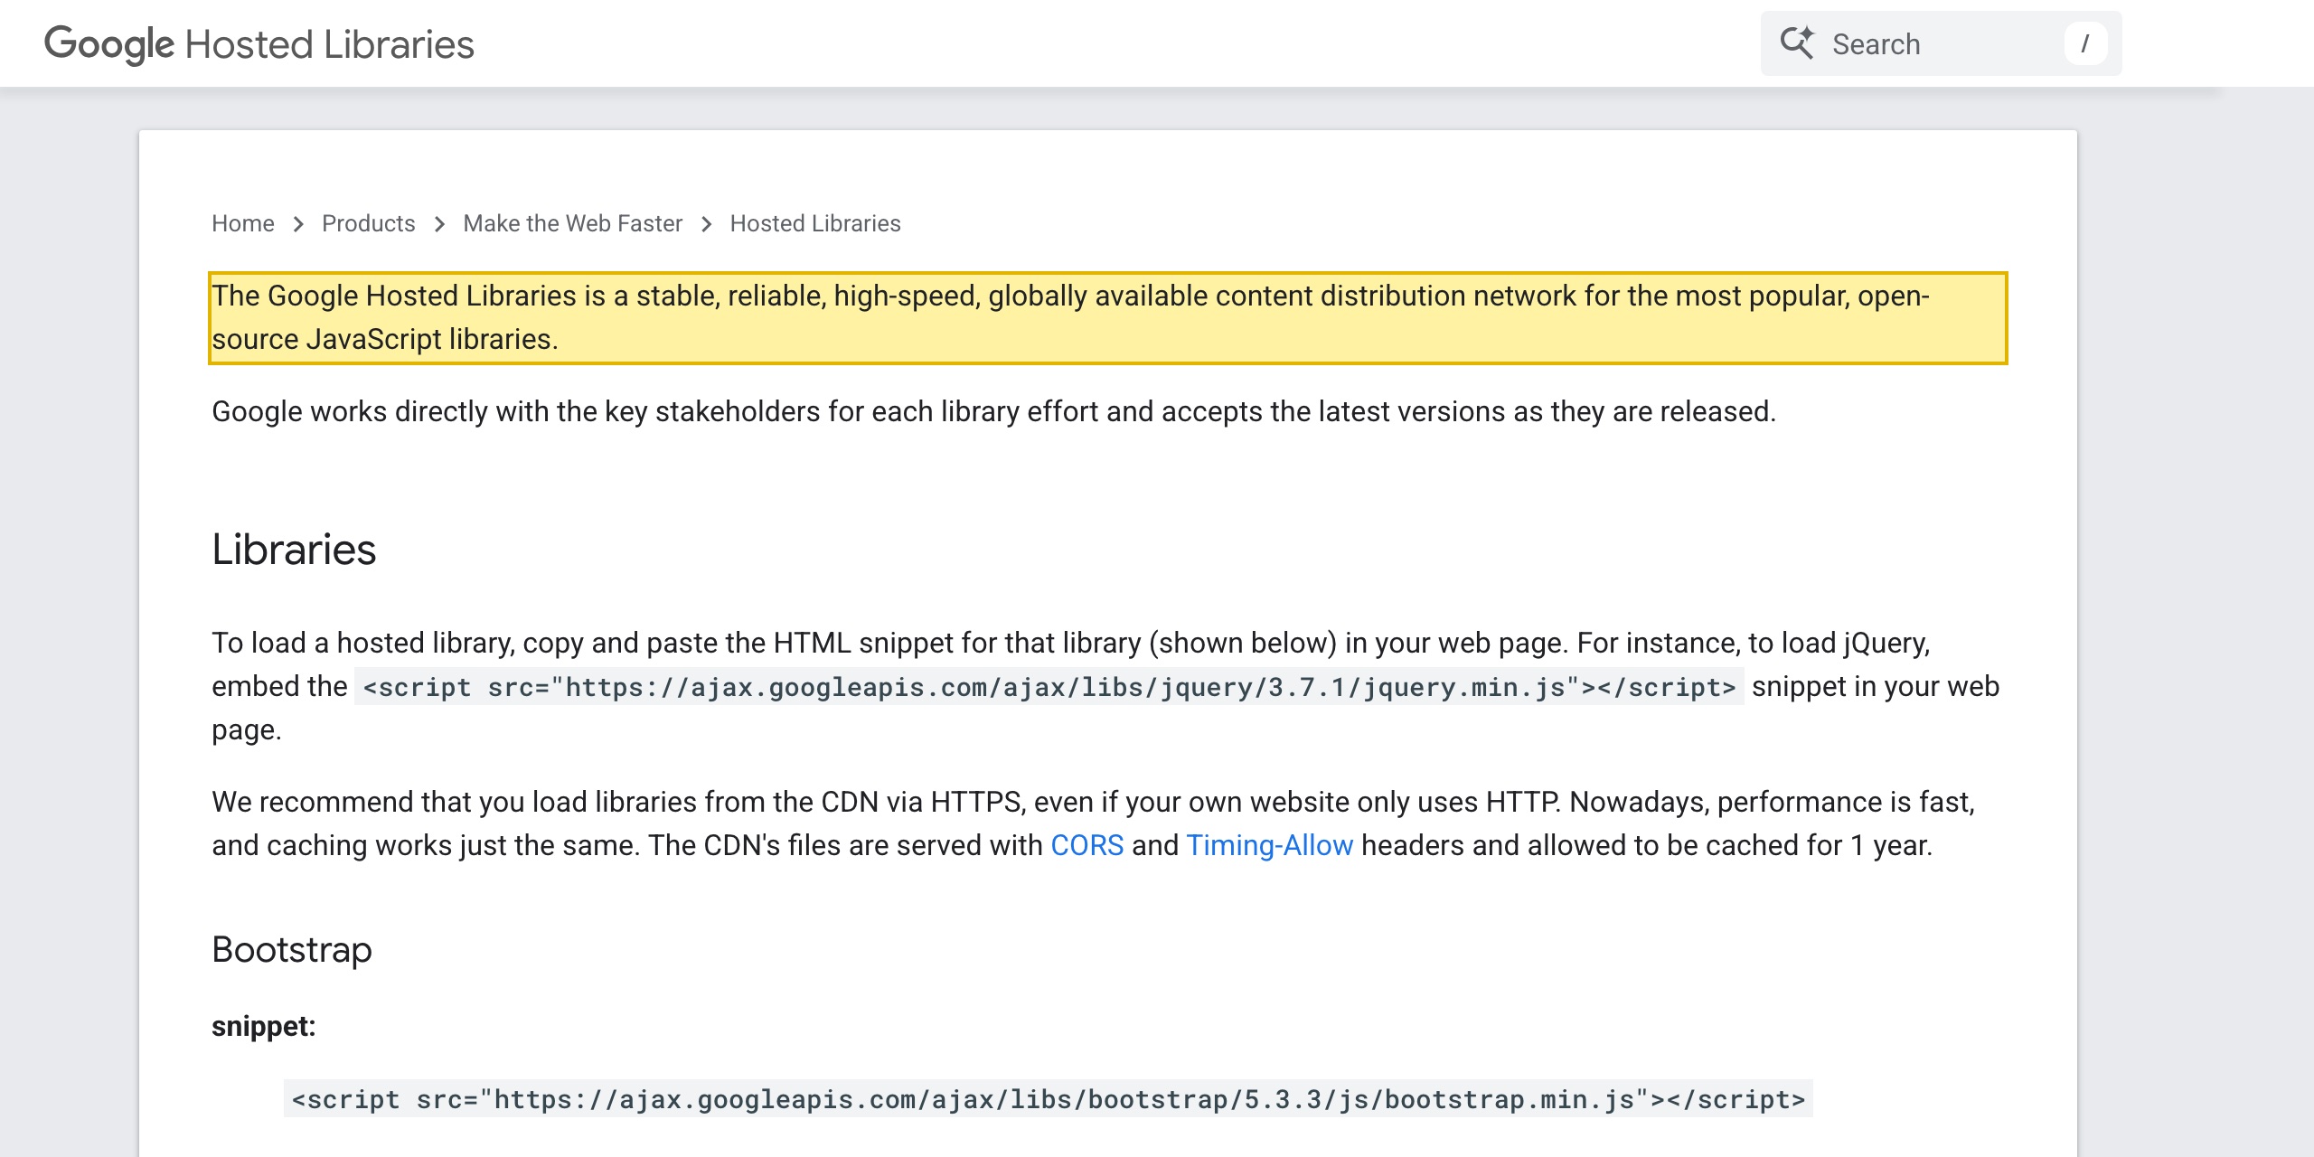Click the bootstrap.min.js script snippet
Screen dimensions: 2314x1157
(x=1049, y=1099)
